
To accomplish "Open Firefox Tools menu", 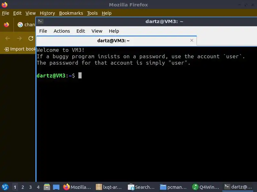I will [x=92, y=13].
